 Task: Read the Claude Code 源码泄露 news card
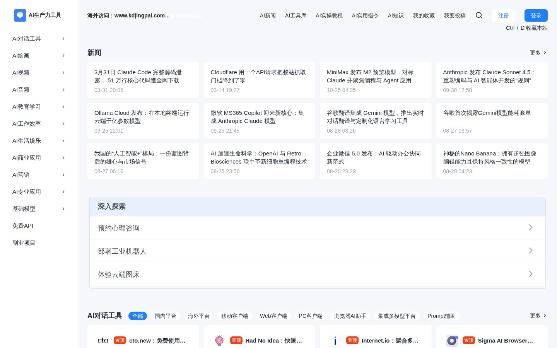[x=143, y=80]
